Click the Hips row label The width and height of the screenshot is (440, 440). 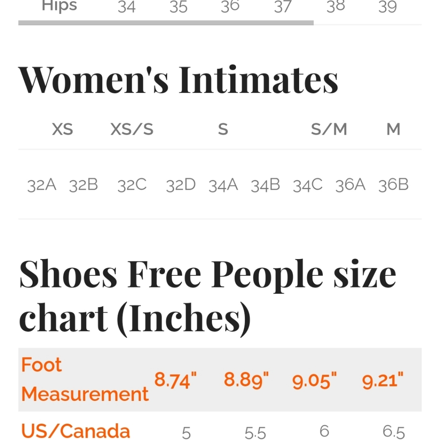(x=59, y=6)
